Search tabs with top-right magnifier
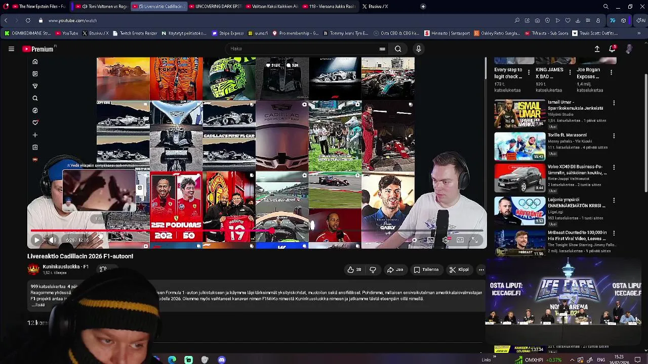This screenshot has width=648, height=364. tap(606, 7)
